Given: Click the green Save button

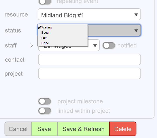Looking at the screenshot, I should [x=44, y=129].
